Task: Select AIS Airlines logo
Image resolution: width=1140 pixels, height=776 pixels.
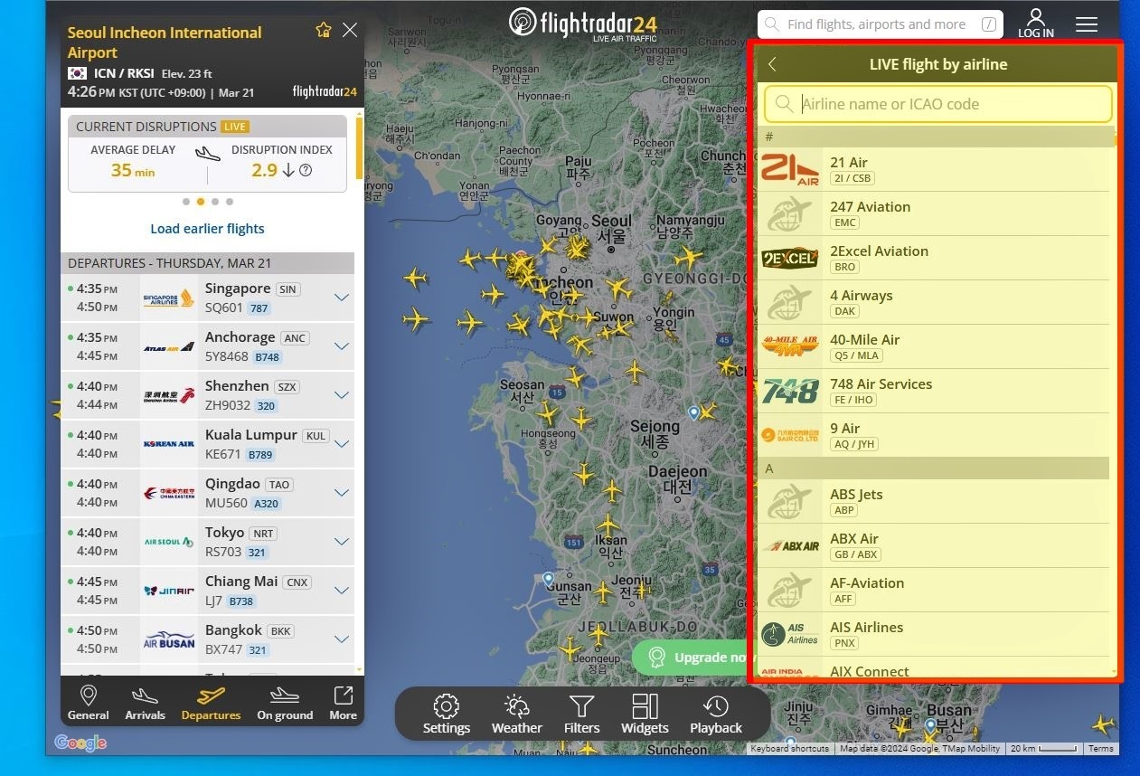Action: (790, 634)
